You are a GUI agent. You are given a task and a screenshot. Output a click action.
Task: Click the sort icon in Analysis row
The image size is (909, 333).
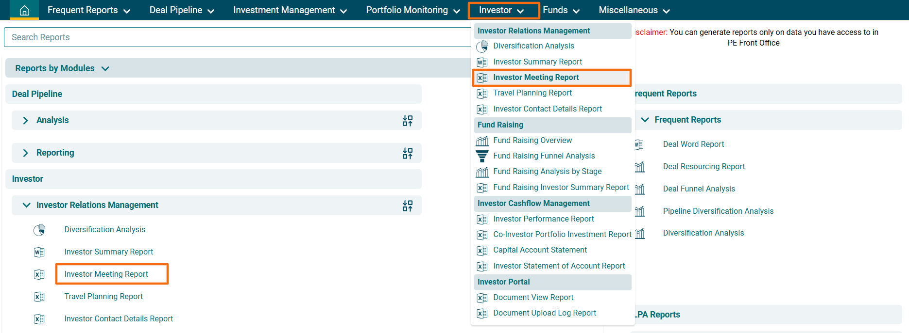(x=407, y=121)
